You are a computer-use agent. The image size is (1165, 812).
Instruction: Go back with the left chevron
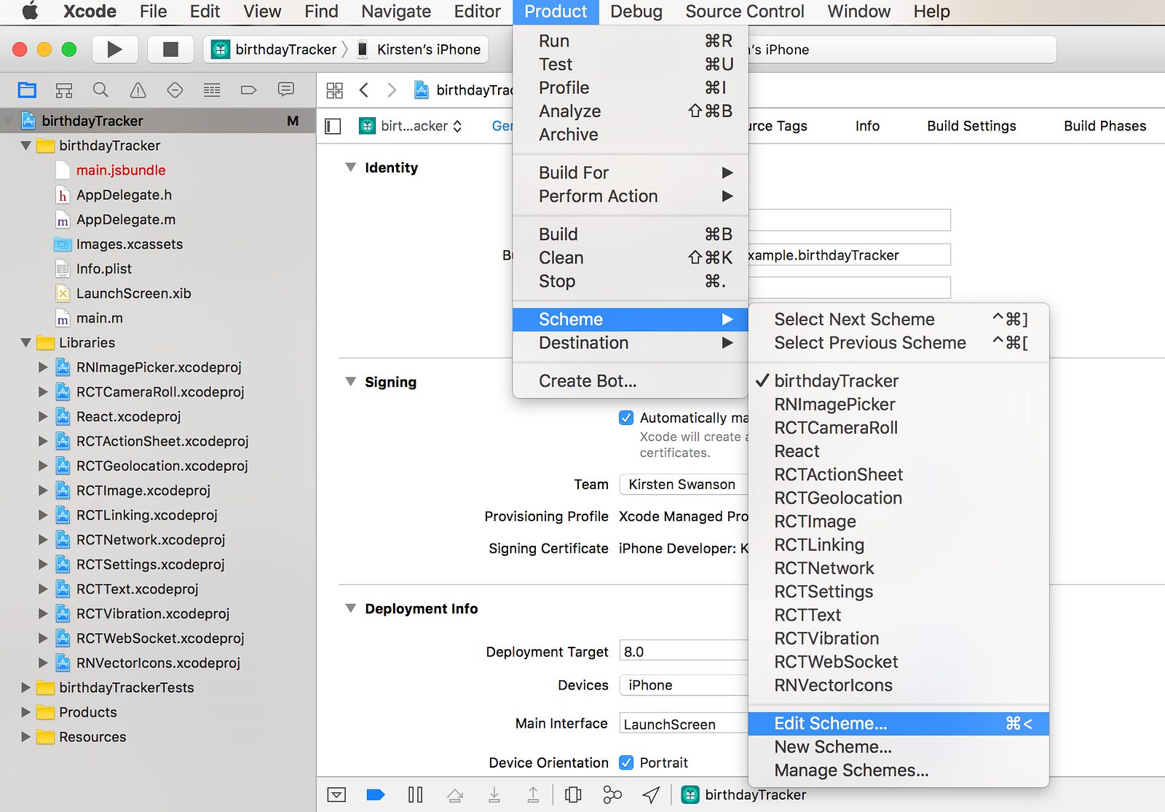click(x=364, y=90)
